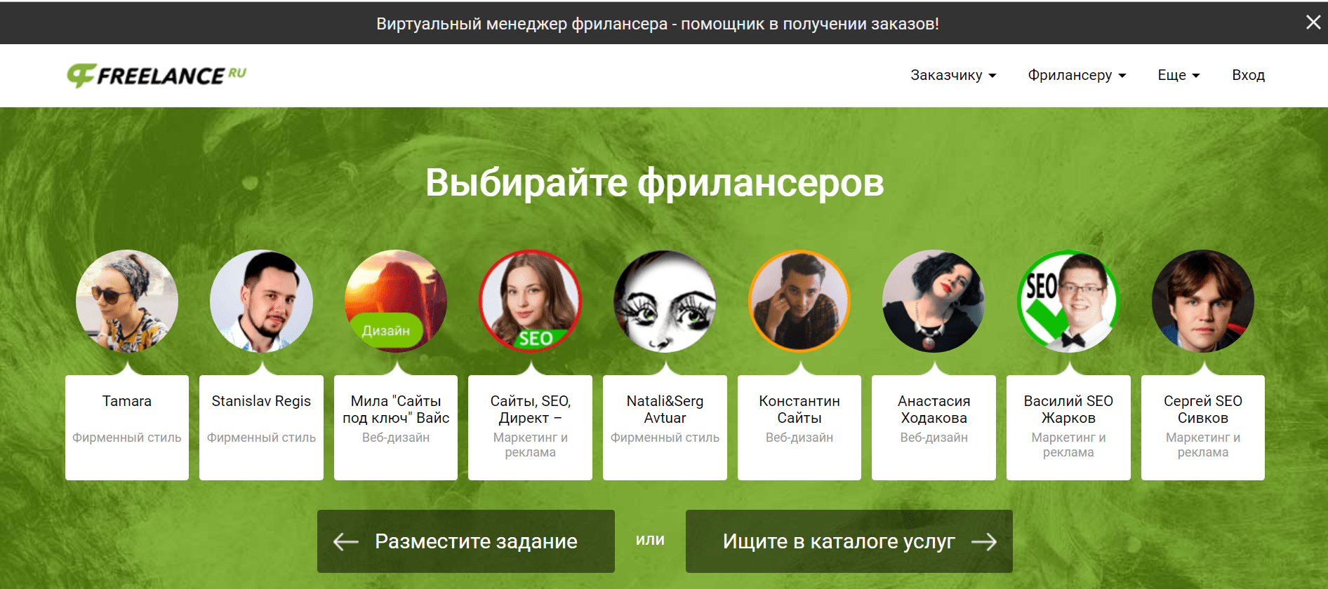Open the Tamara profile card

(127, 427)
